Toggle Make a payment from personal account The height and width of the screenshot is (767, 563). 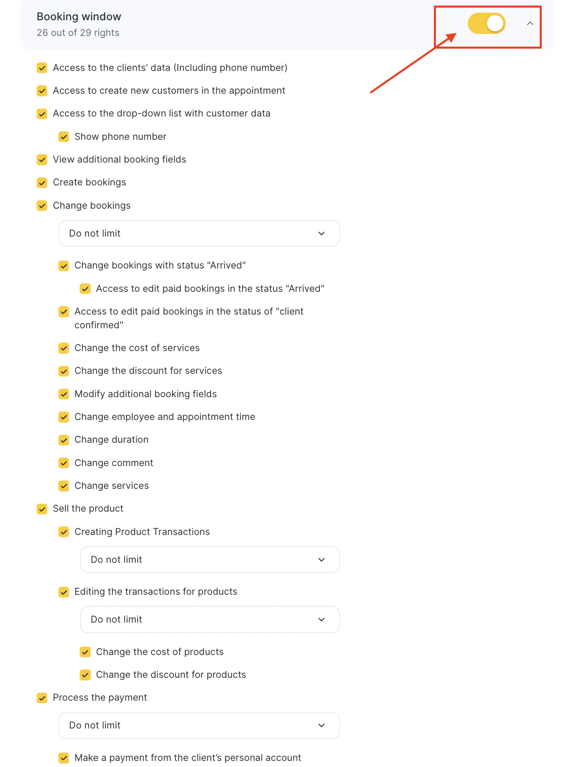[64, 758]
